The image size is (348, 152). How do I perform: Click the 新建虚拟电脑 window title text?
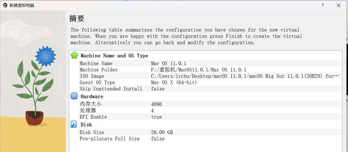(22, 6)
